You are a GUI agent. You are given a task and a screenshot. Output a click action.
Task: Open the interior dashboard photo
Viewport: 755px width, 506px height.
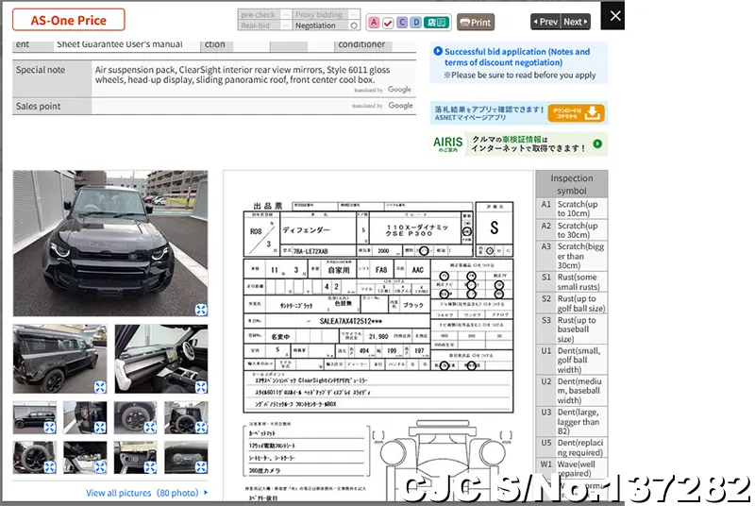161,359
